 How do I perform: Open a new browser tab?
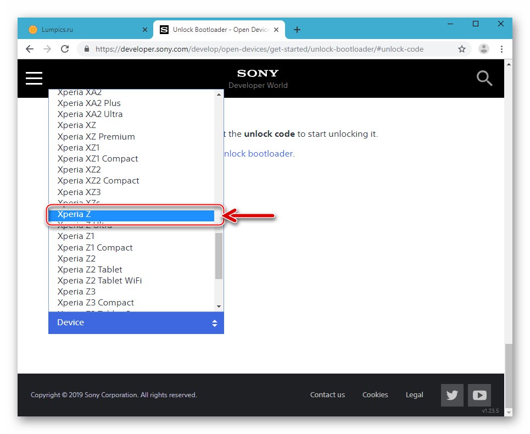[x=297, y=30]
